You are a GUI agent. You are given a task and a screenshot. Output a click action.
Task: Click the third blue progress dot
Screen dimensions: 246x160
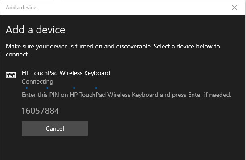pos(74,88)
